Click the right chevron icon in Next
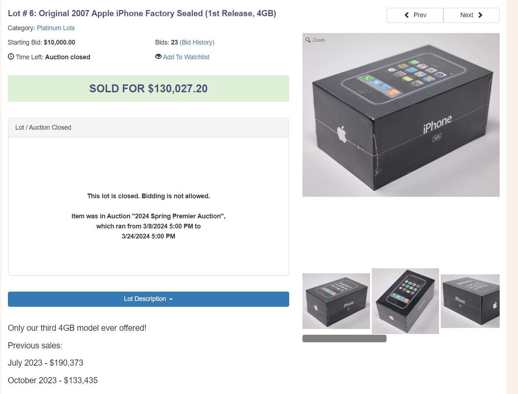 tap(480, 15)
